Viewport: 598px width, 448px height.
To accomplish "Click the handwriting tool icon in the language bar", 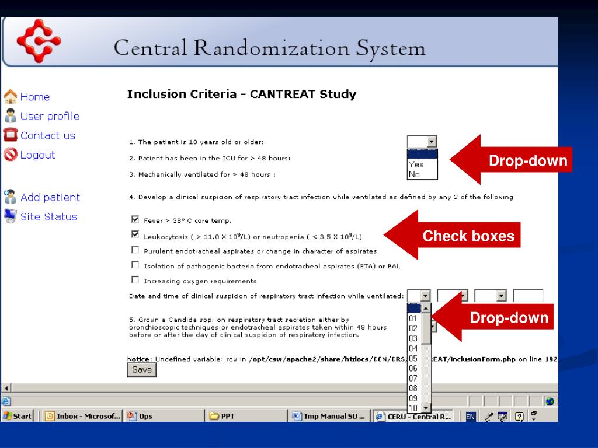I will coord(503,416).
